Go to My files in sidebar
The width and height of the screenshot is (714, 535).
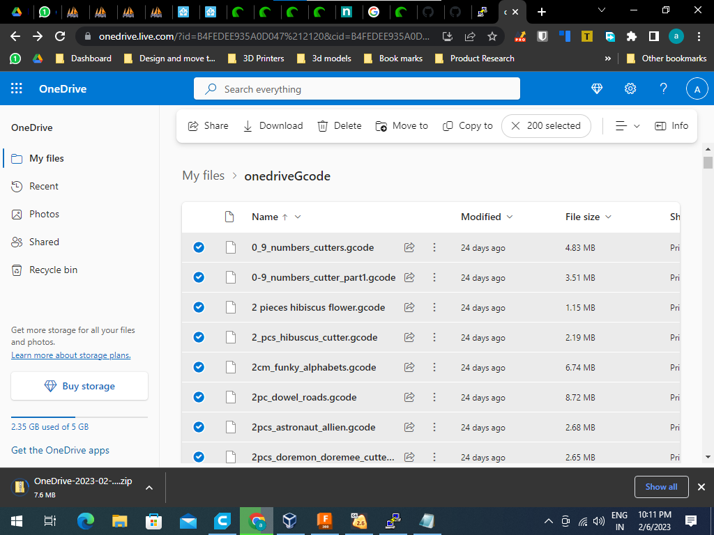(x=47, y=158)
